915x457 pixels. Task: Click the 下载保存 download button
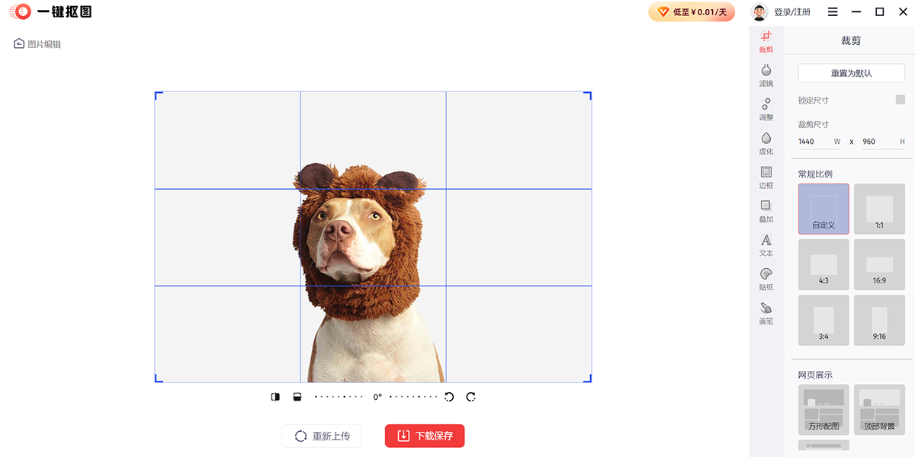pos(425,436)
